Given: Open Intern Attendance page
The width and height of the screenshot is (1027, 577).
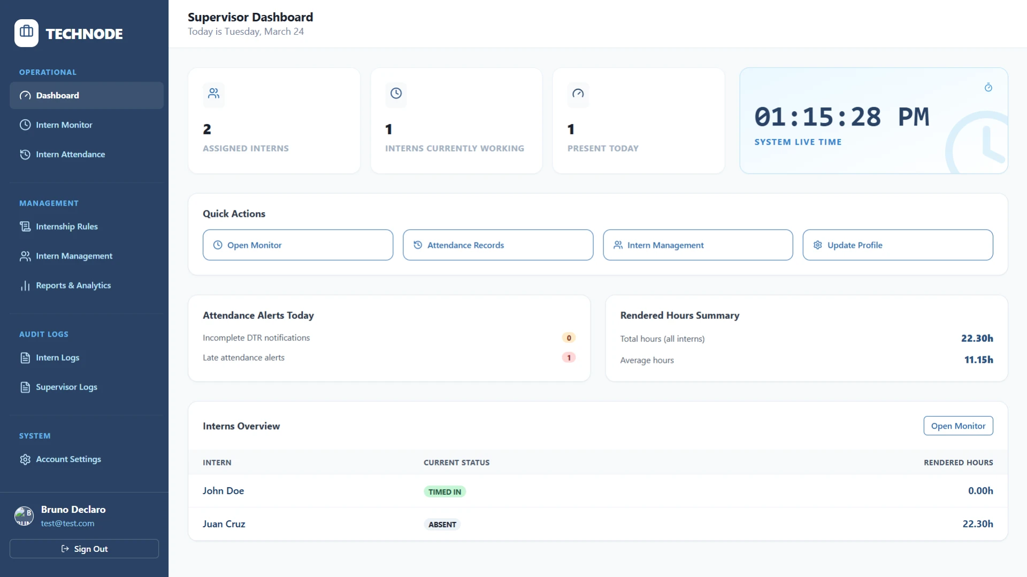Looking at the screenshot, I should (87, 154).
